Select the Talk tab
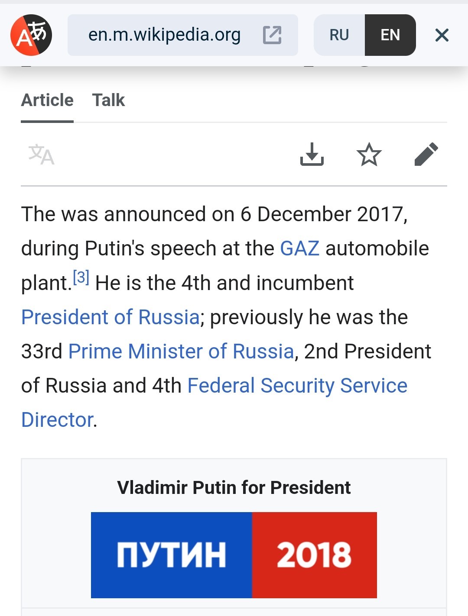Viewport: 468px width, 616px height. [108, 100]
